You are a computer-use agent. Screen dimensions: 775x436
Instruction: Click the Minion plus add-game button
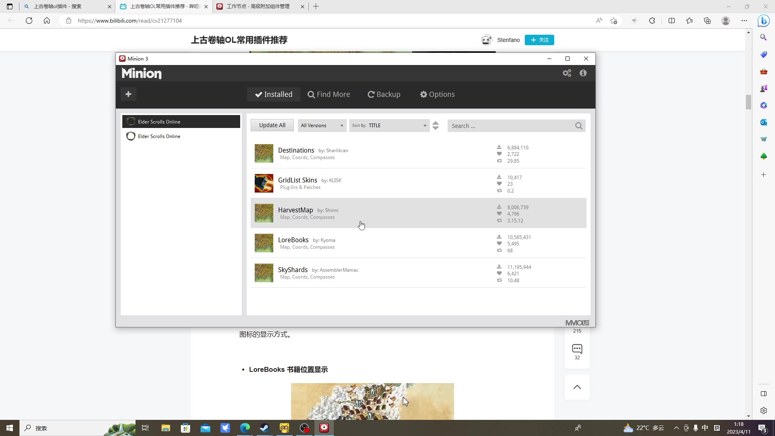[x=128, y=94]
